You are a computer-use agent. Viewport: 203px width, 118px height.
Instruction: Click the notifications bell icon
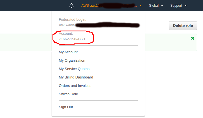71,6
